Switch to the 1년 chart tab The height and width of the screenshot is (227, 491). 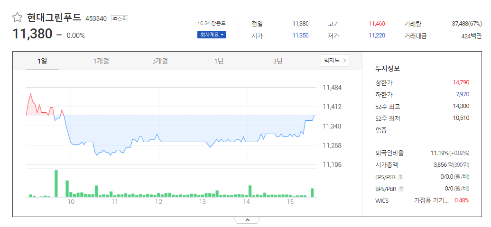[x=219, y=61]
